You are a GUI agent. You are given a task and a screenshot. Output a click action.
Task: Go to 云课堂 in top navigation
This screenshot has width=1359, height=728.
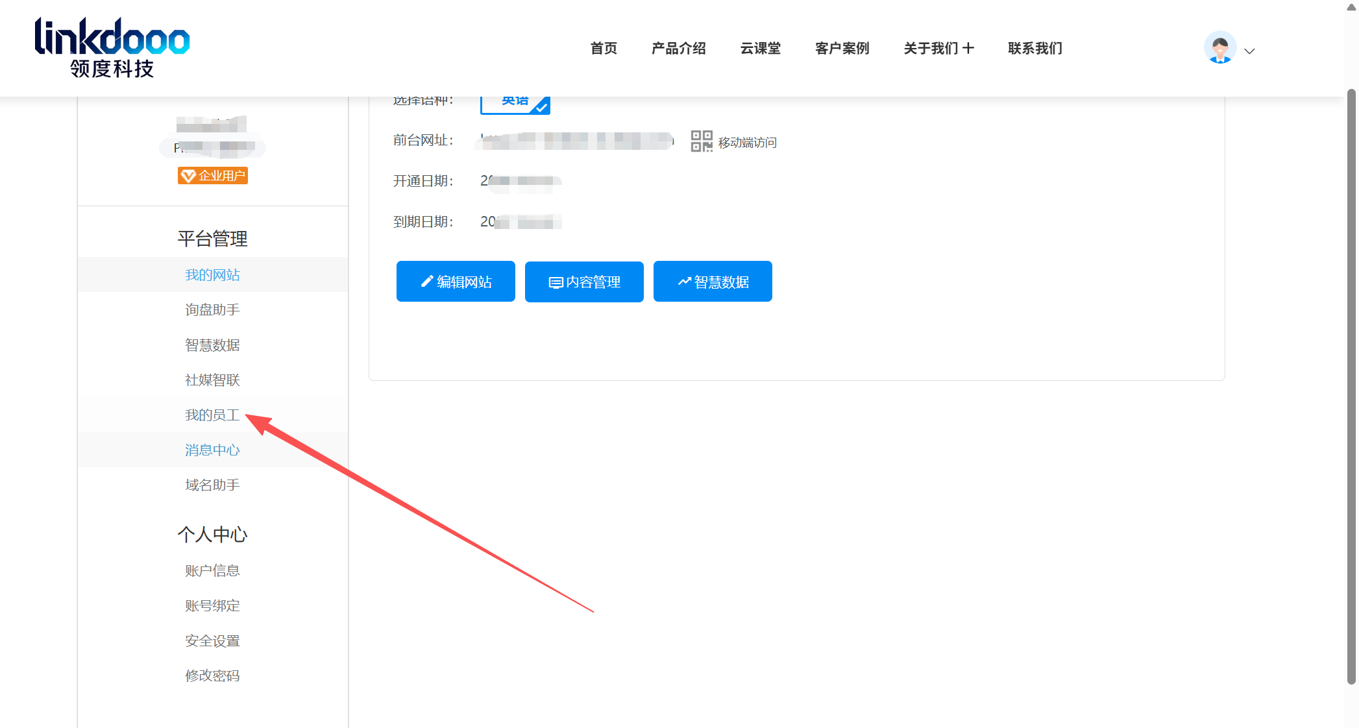[760, 48]
